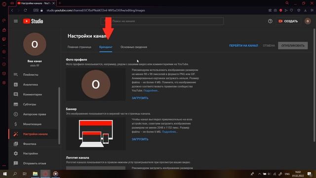Click the VPN badge in address bar
The width and height of the screenshot is (316, 178).
coord(36,10)
